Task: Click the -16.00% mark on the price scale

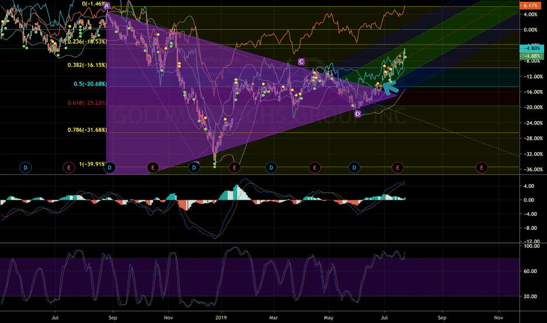Action: click(533, 92)
